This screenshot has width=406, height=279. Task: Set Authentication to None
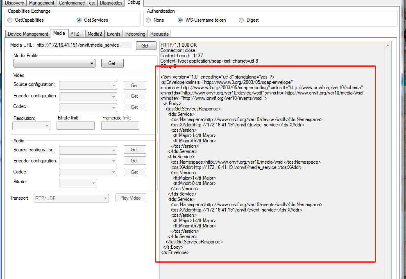148,20
